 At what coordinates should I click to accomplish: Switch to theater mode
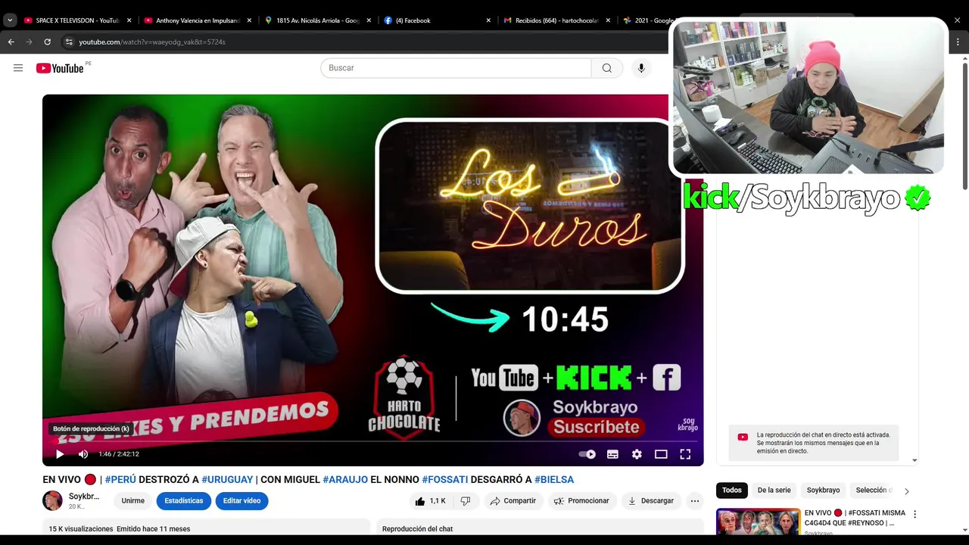[x=661, y=454]
